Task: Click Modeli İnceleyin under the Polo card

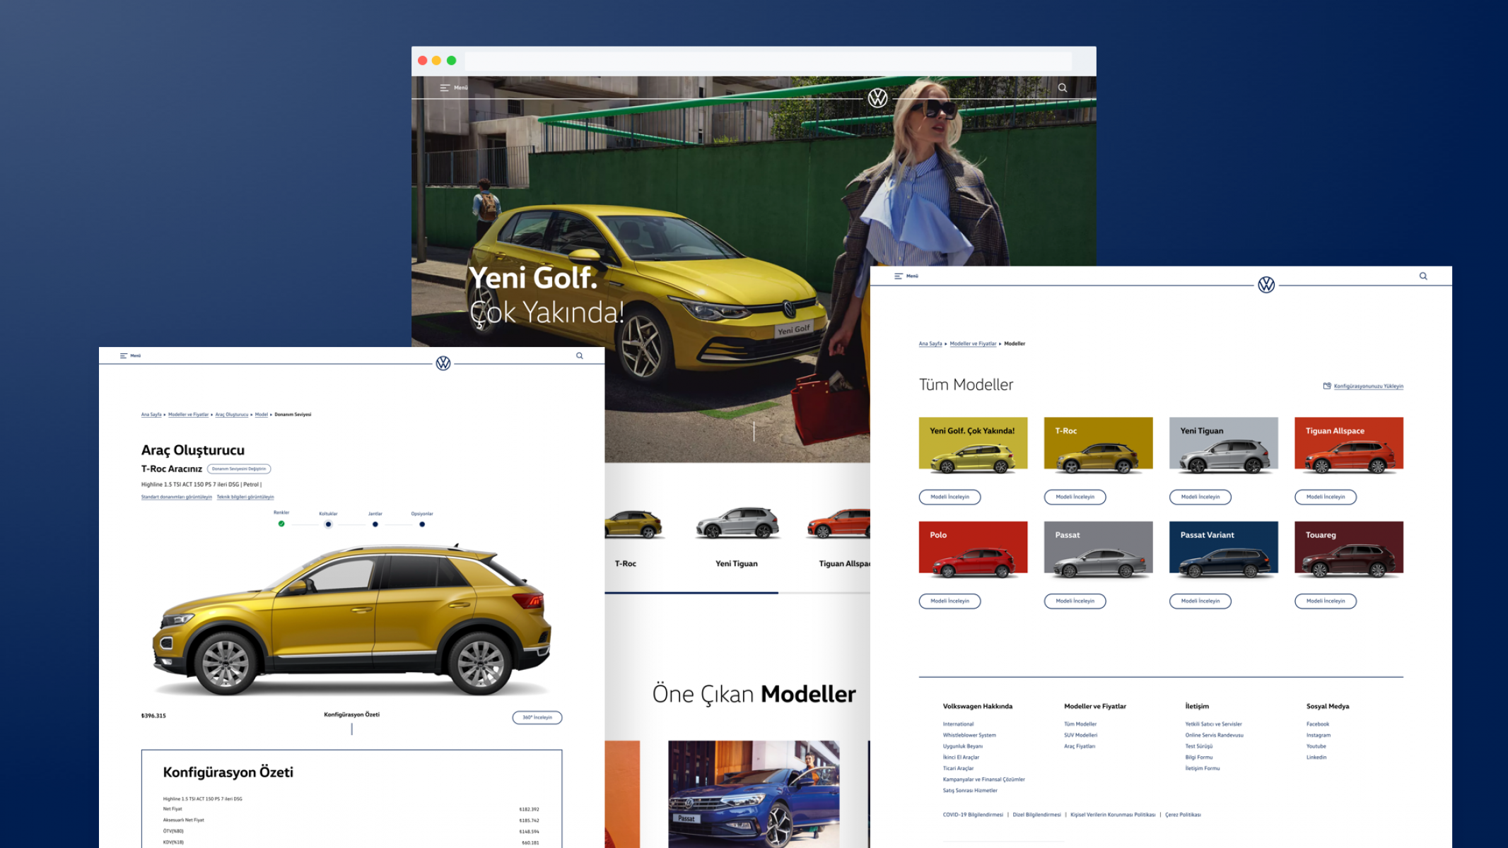Action: (949, 601)
